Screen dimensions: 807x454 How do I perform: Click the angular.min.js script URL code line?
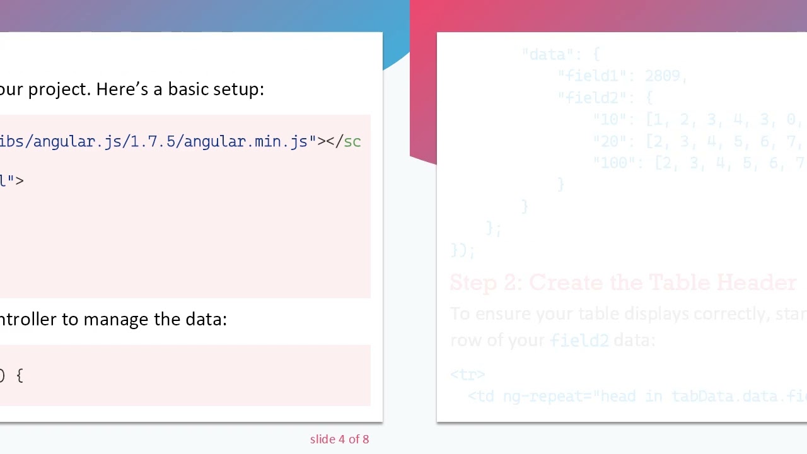180,141
